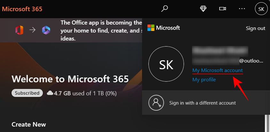Screen dimensions: 270x132
Task: Open the My profile link
Action: [204, 80]
